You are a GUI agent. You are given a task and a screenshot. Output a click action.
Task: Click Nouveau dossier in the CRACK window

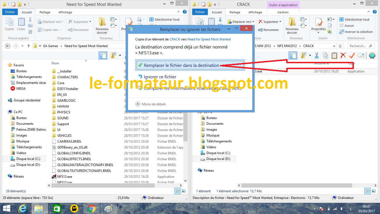click(x=292, y=26)
